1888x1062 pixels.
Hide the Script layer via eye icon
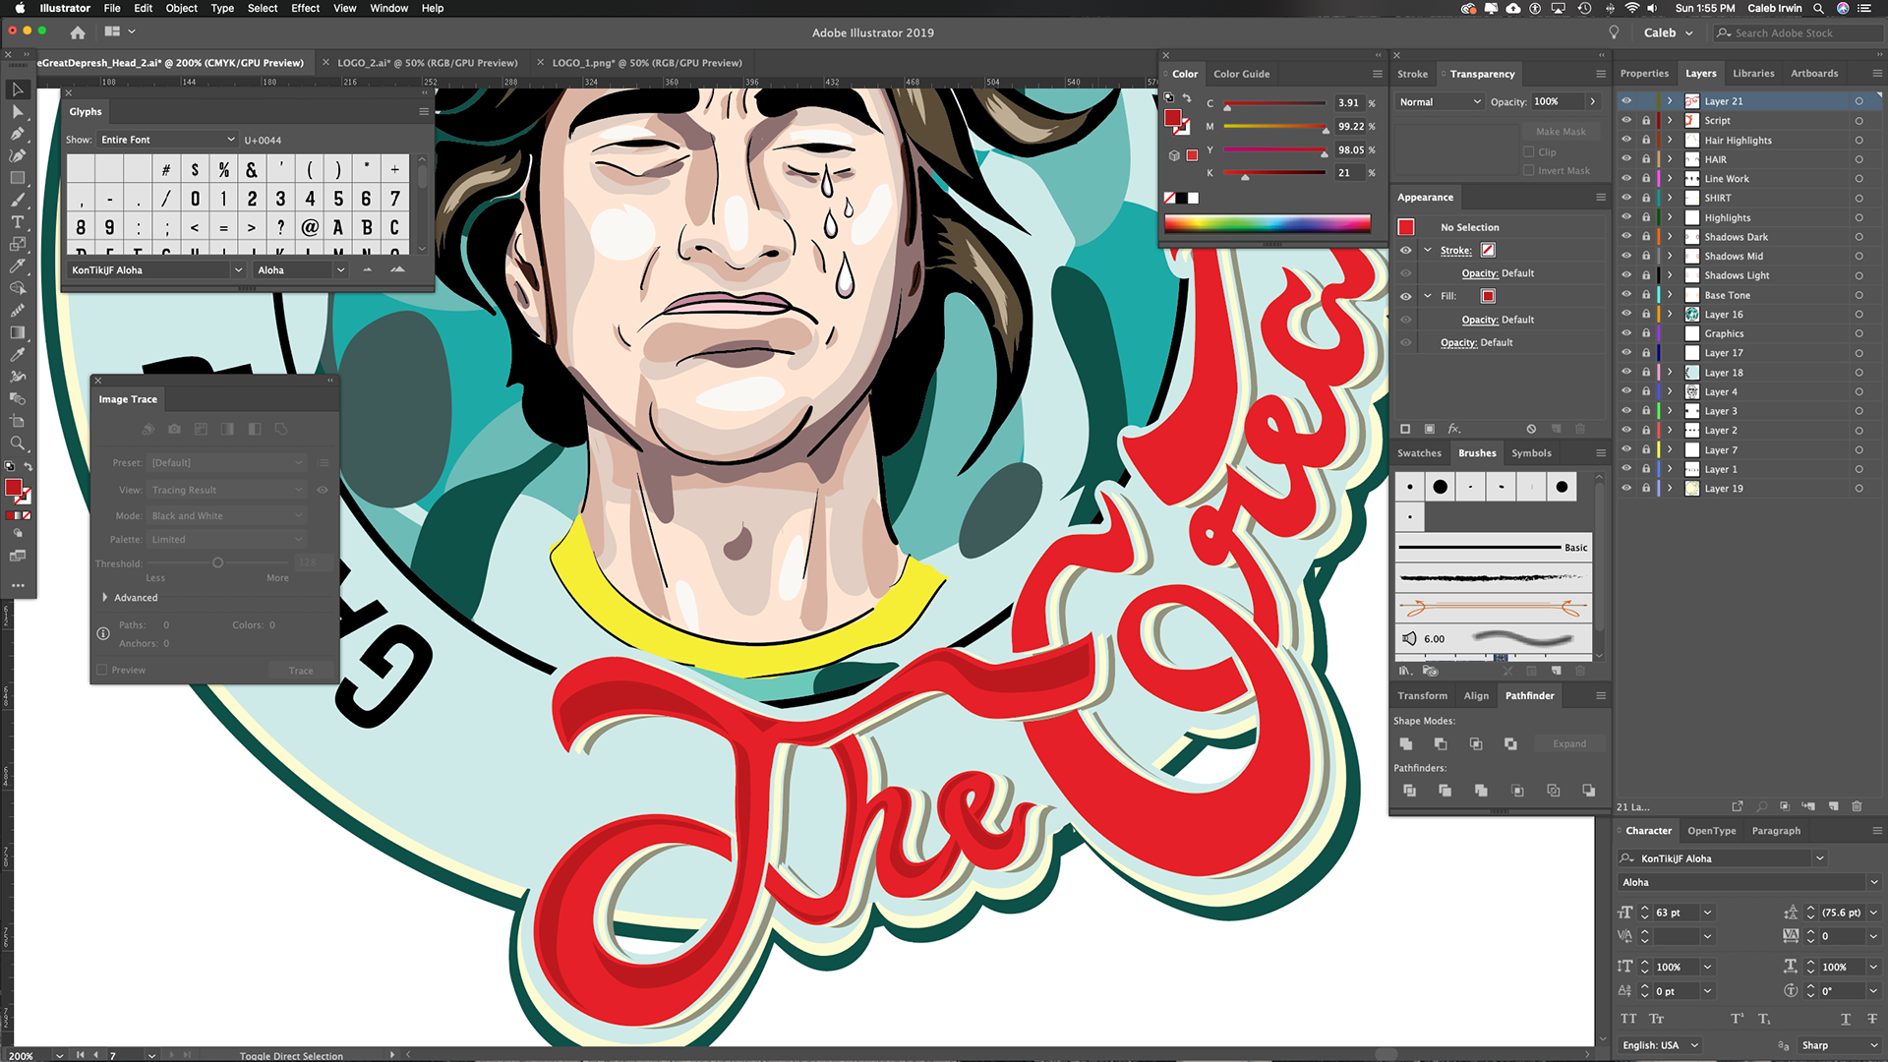[1626, 120]
